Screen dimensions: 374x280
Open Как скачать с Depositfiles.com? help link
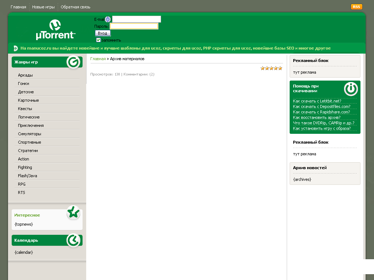pyautogui.click(x=321, y=106)
